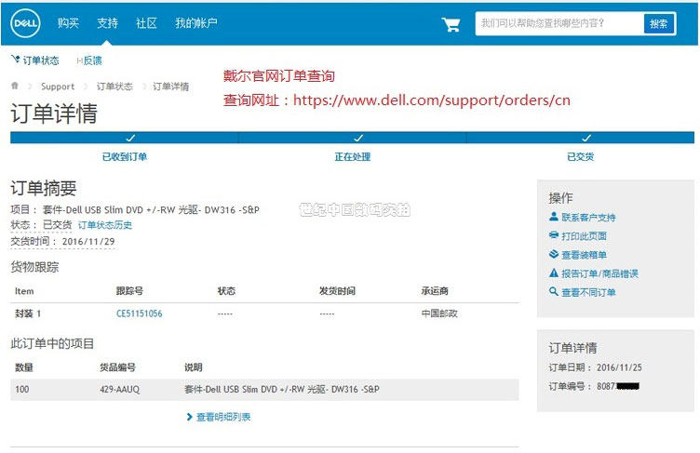Click the printer icon beside 打印此页面
The width and height of the screenshot is (700, 453).
pyautogui.click(x=554, y=235)
